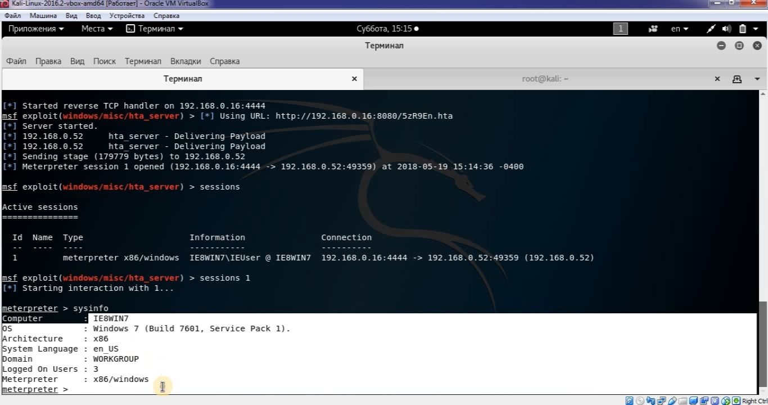Click the 'Sending stage (179779 bytes)' line
The height and width of the screenshot is (405, 768).
pyautogui.click(x=124, y=156)
